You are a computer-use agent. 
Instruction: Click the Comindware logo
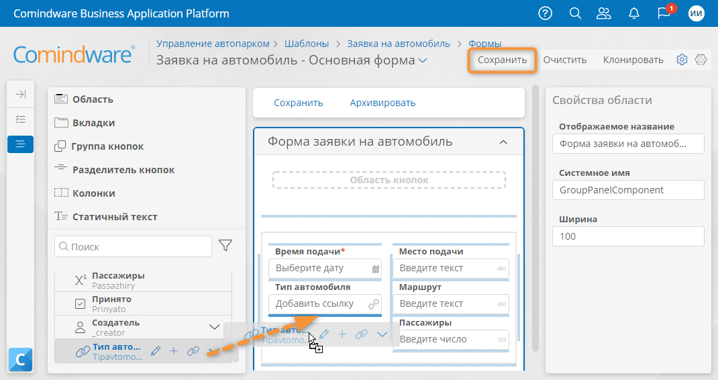point(74,54)
